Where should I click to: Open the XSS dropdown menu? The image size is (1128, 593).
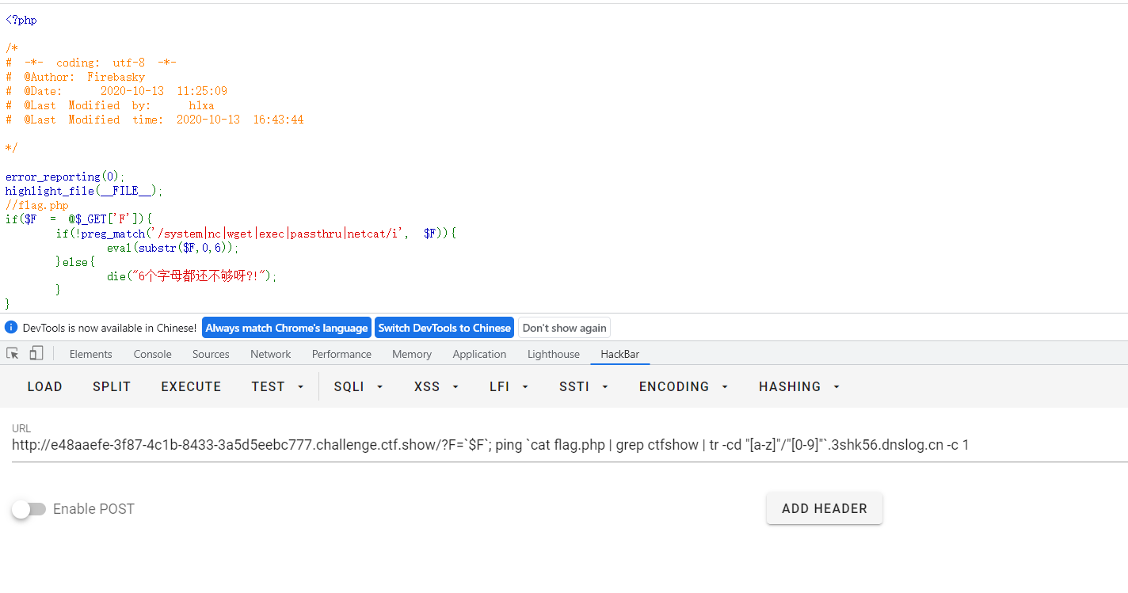(x=436, y=386)
